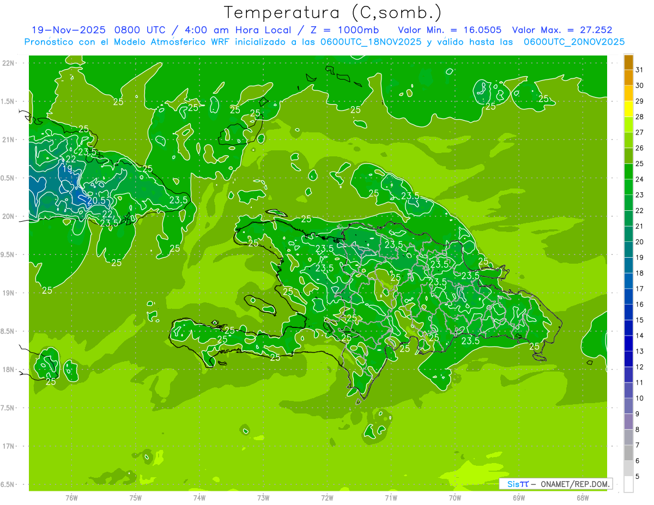Click the '27' label on the color scale
The width and height of the screenshot is (654, 505).
[640, 132]
